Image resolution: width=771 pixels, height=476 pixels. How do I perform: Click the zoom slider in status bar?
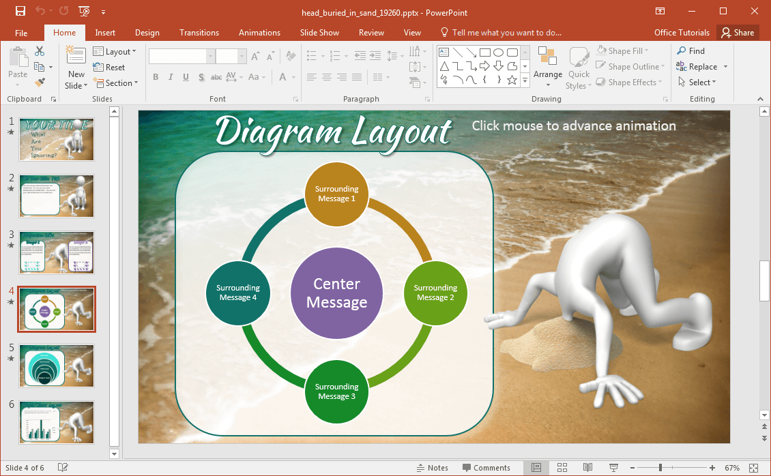(x=660, y=468)
